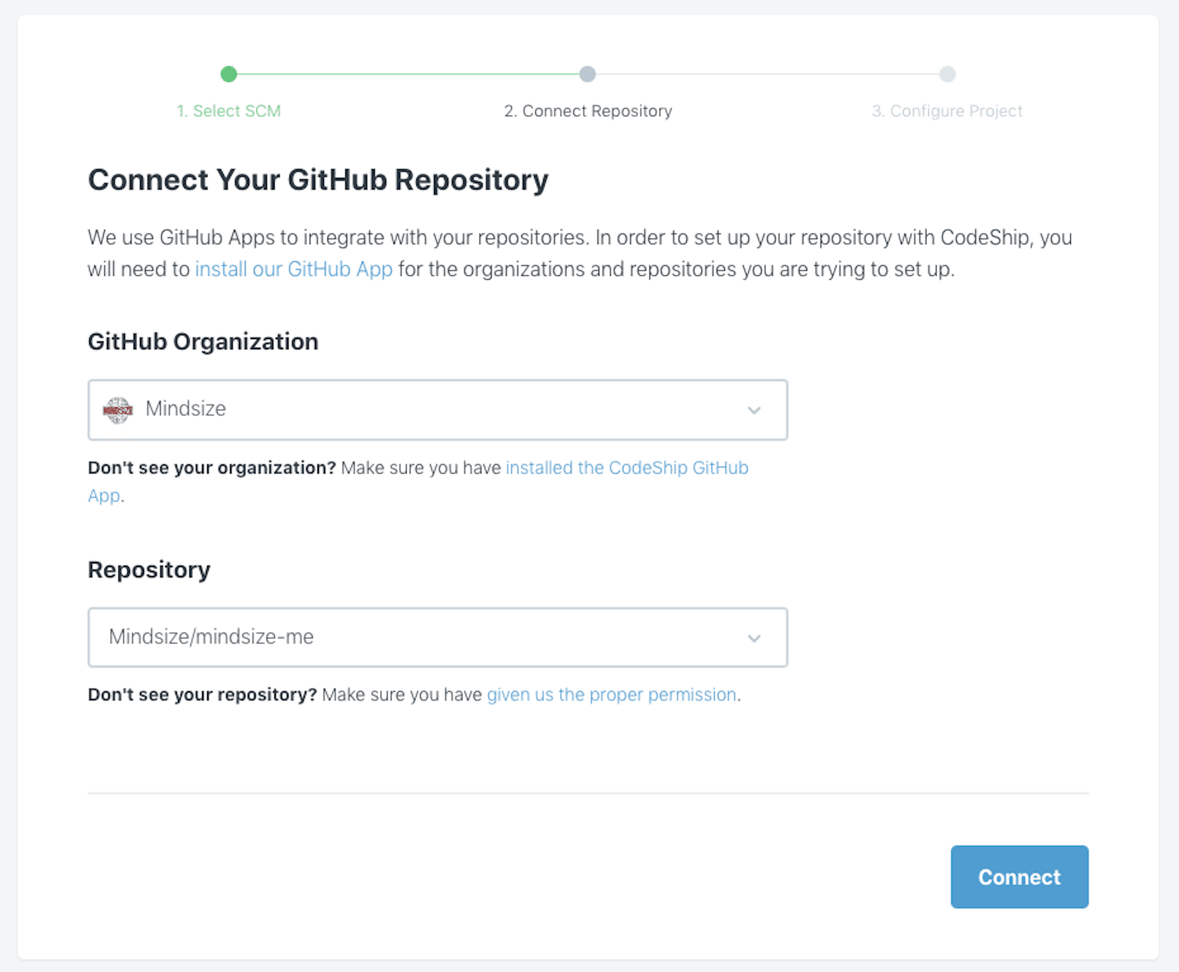Image resolution: width=1179 pixels, height=972 pixels.
Task: Select the 3. Configure Project step label
Action: (x=947, y=110)
